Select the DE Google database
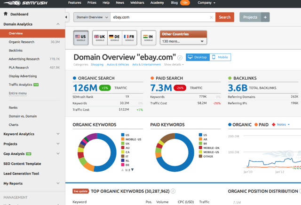 coord(115,38)
